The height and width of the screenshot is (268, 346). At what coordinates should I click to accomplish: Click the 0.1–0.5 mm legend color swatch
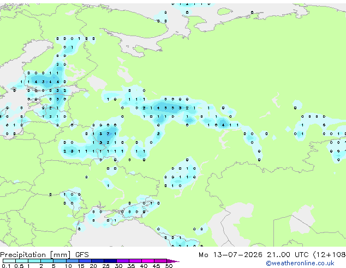9,261
